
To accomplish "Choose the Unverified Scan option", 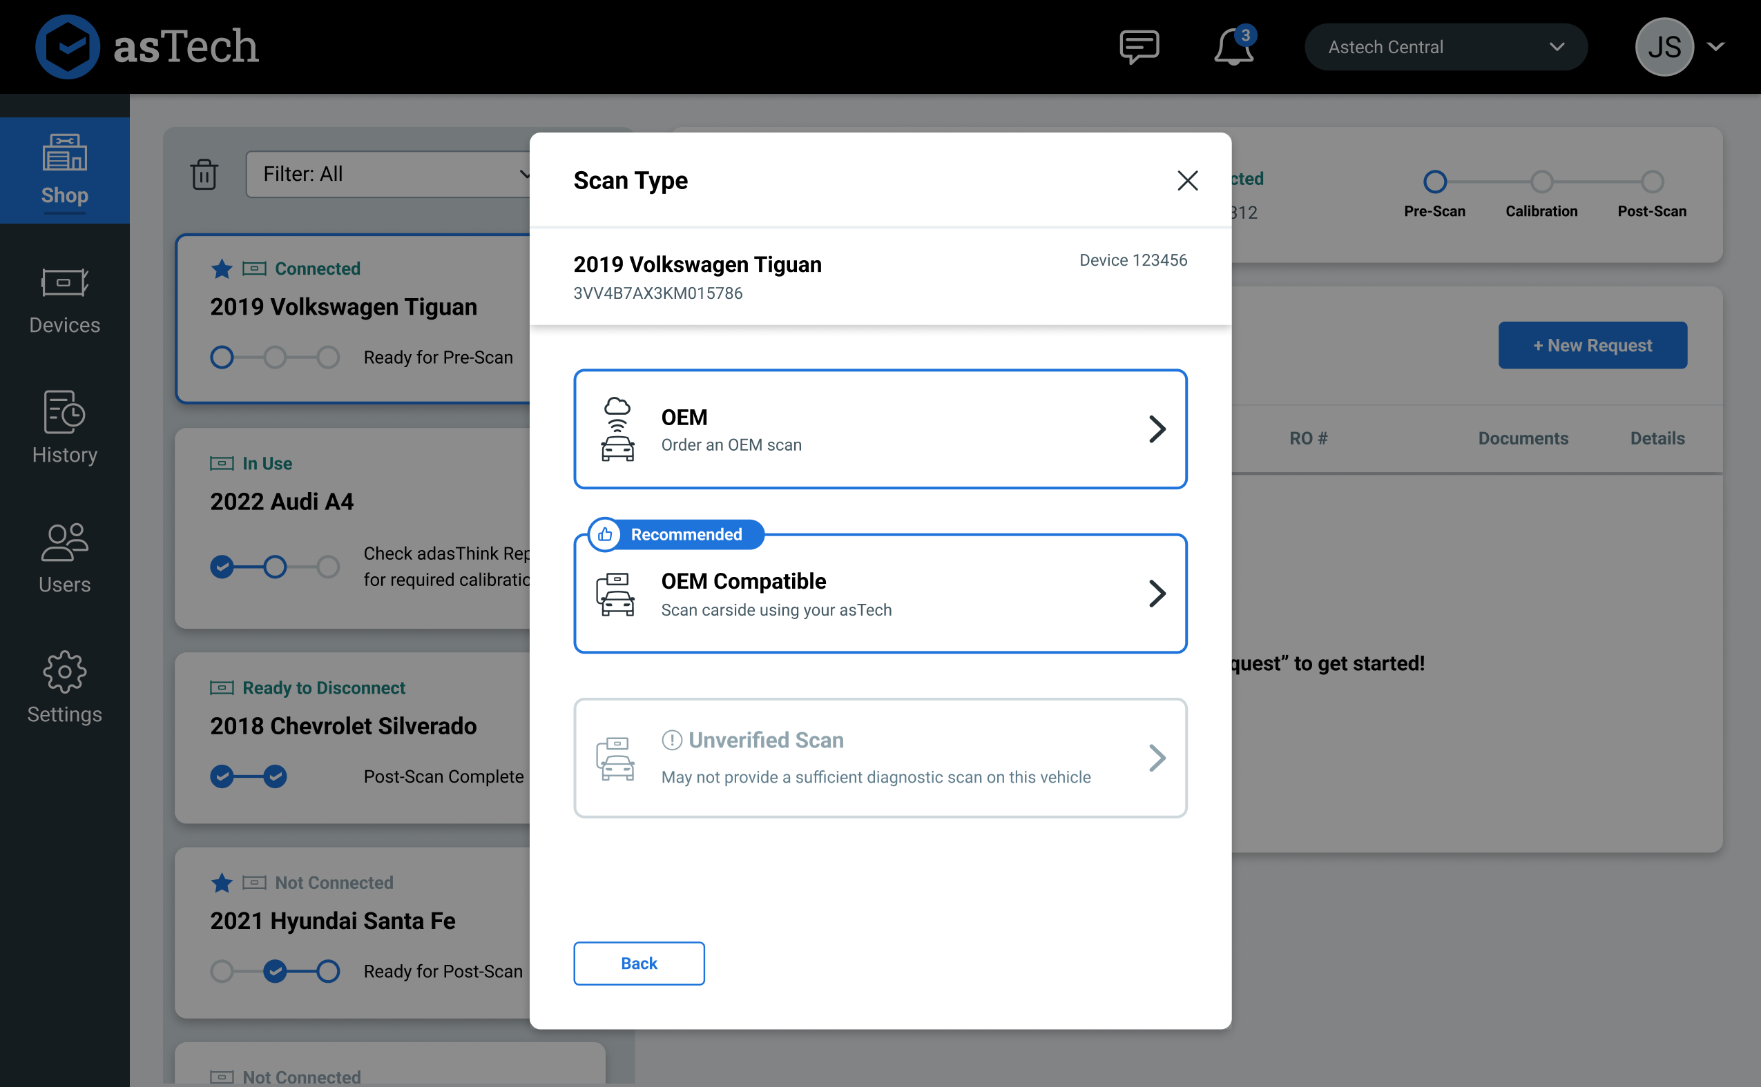I will click(880, 758).
